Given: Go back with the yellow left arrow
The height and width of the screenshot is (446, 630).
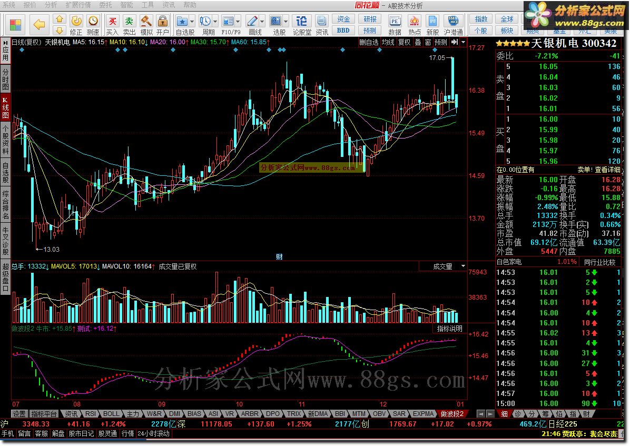Looking at the screenshot, I should tap(40, 25).
